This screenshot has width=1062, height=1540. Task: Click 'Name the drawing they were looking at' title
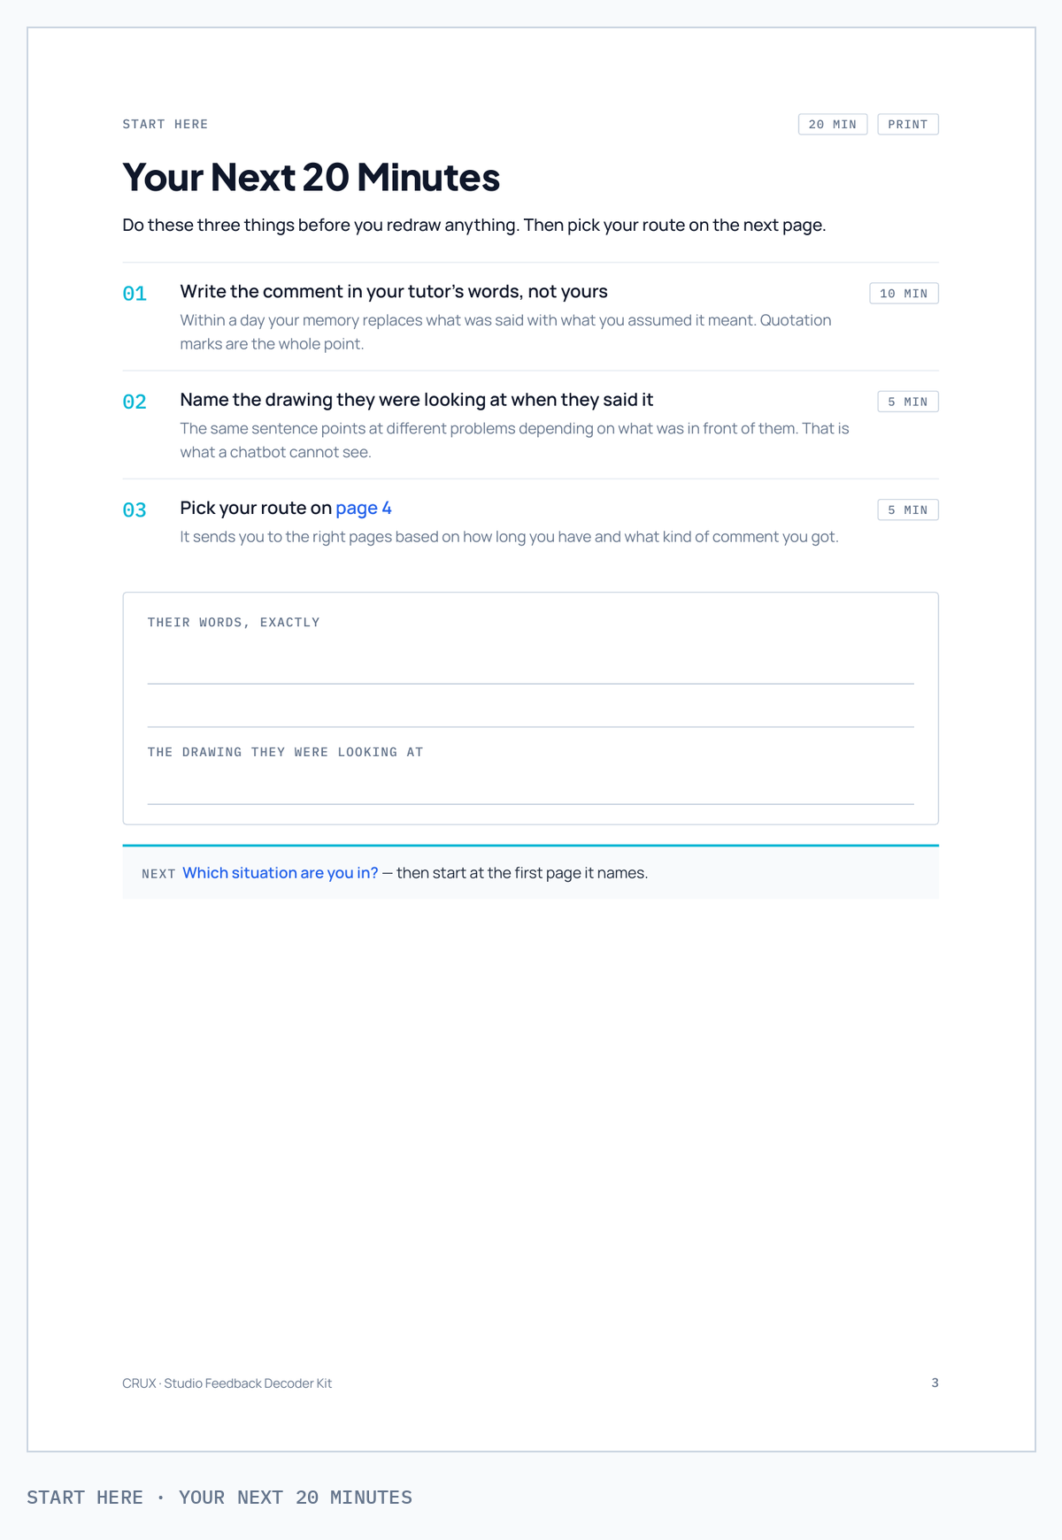(417, 400)
